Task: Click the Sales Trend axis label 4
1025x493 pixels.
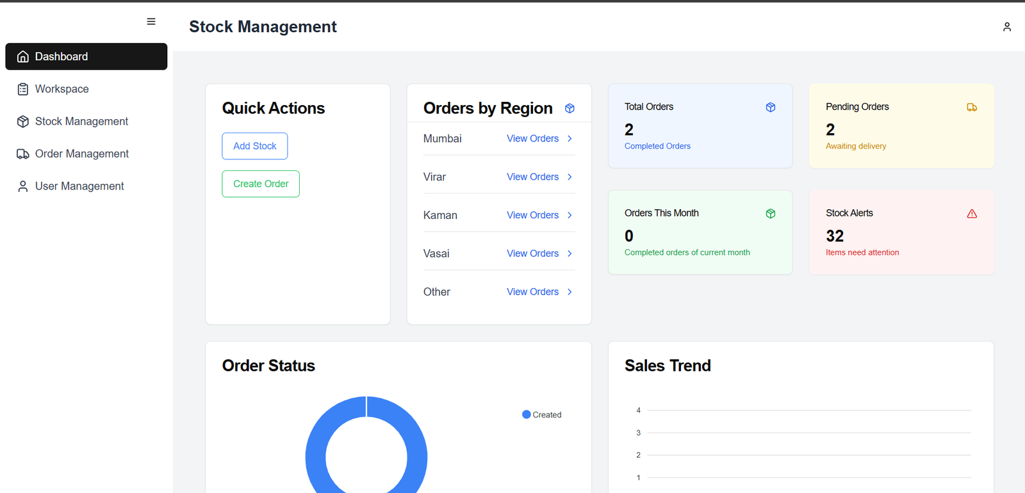Action: tap(638, 410)
